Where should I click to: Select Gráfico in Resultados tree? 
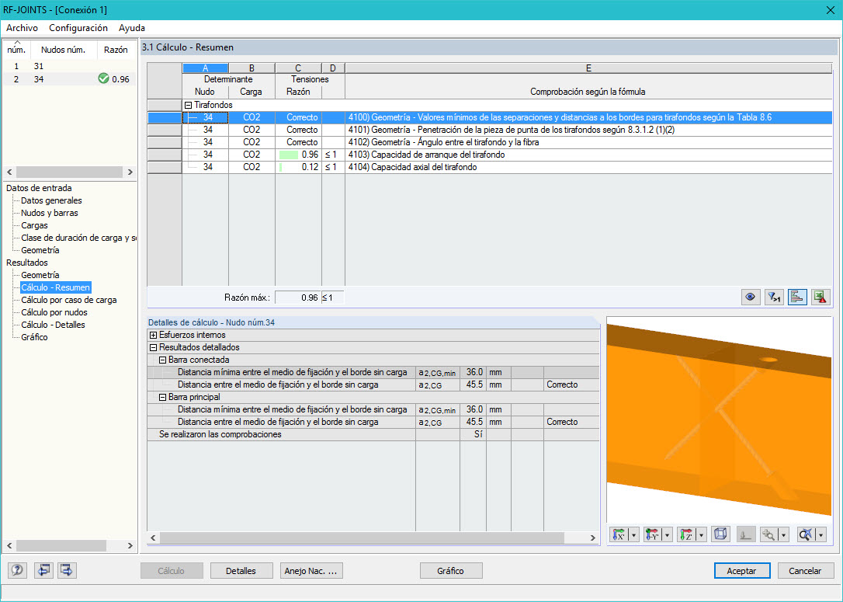(34, 337)
